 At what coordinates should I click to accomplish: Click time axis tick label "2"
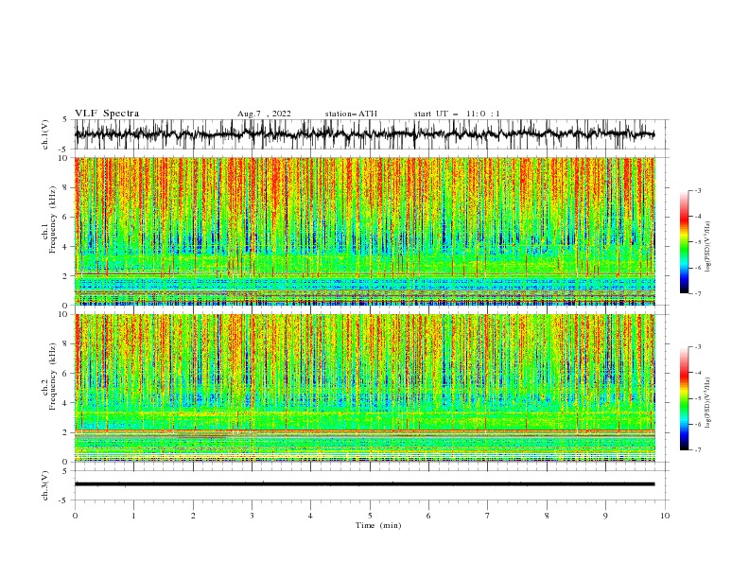(x=193, y=516)
